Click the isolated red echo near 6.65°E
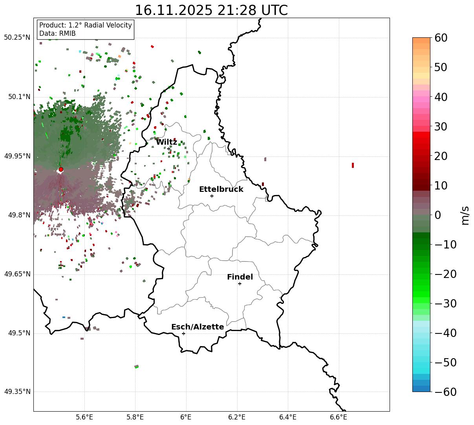Screen dimensions: 474x425 click(353, 165)
